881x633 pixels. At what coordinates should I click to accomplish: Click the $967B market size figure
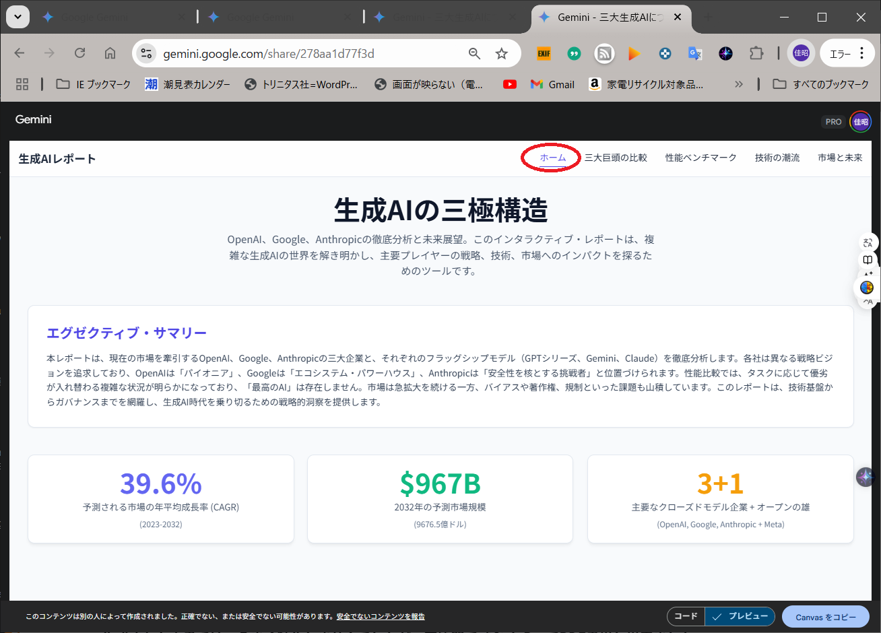point(440,484)
